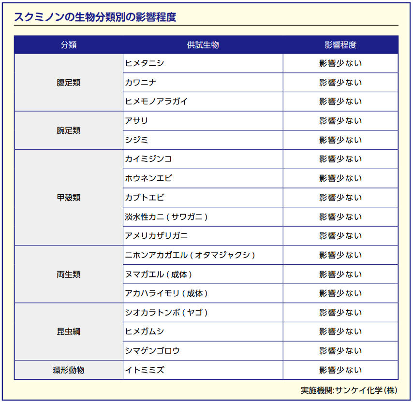Viewport: 413px width, 403px height.
Task: Select the カイミジンコ row entry
Action: pyautogui.click(x=149, y=159)
